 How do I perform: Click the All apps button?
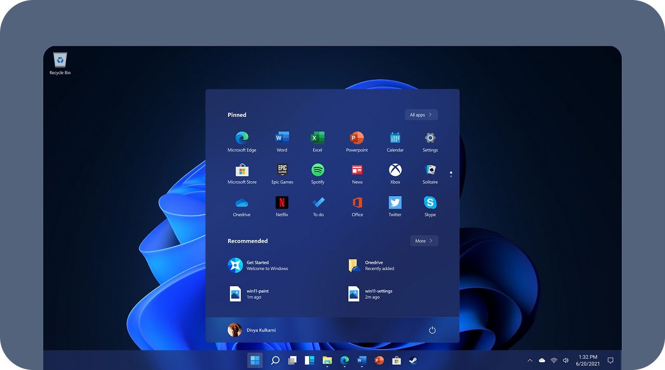(421, 115)
